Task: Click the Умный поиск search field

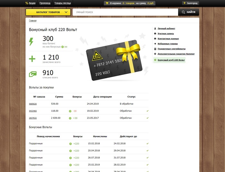Action: tap(125, 12)
